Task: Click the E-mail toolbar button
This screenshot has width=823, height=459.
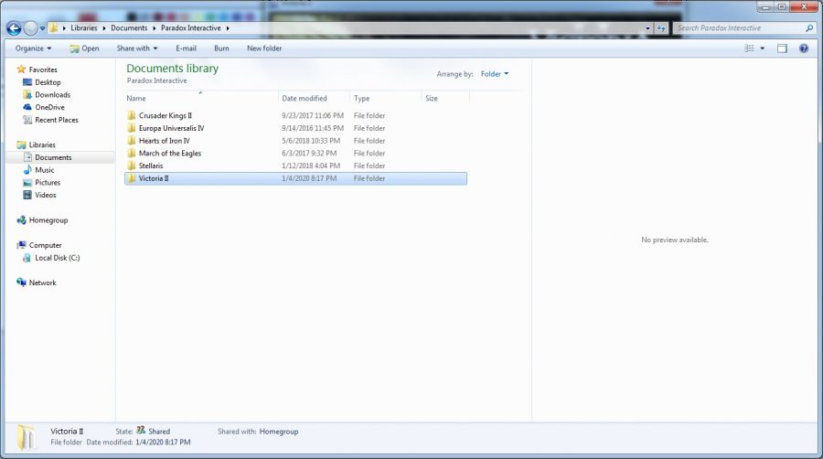Action: [186, 48]
